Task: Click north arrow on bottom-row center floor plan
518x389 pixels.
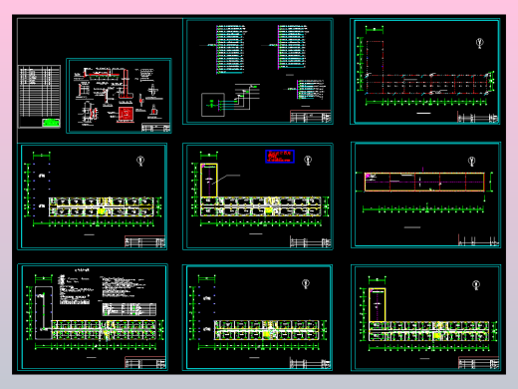Action: tap(306, 284)
